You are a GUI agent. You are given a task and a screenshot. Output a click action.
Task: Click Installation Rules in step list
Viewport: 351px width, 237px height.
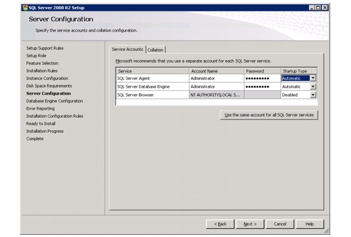[42, 71]
